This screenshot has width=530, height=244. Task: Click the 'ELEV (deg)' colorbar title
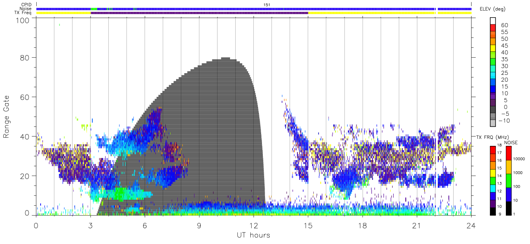click(492, 9)
